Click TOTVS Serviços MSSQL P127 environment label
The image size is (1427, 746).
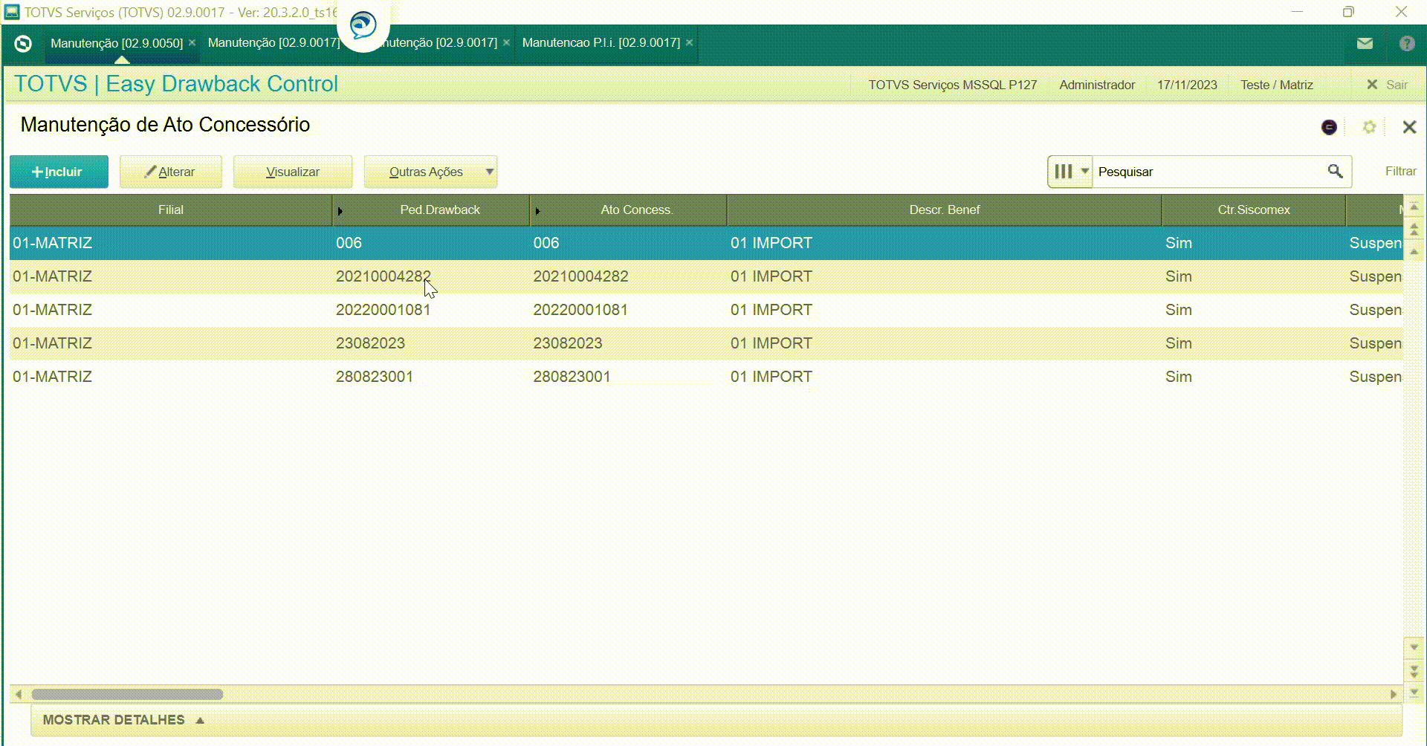pos(952,85)
